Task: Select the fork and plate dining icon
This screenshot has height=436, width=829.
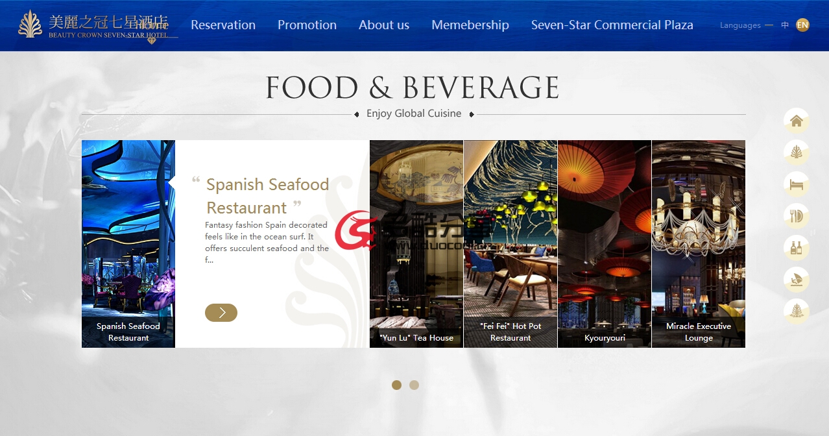Action: pyautogui.click(x=797, y=216)
